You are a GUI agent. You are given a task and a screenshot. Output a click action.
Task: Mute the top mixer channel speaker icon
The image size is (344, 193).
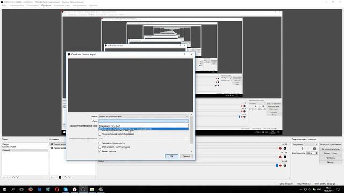pyautogui.click(x=281, y=149)
